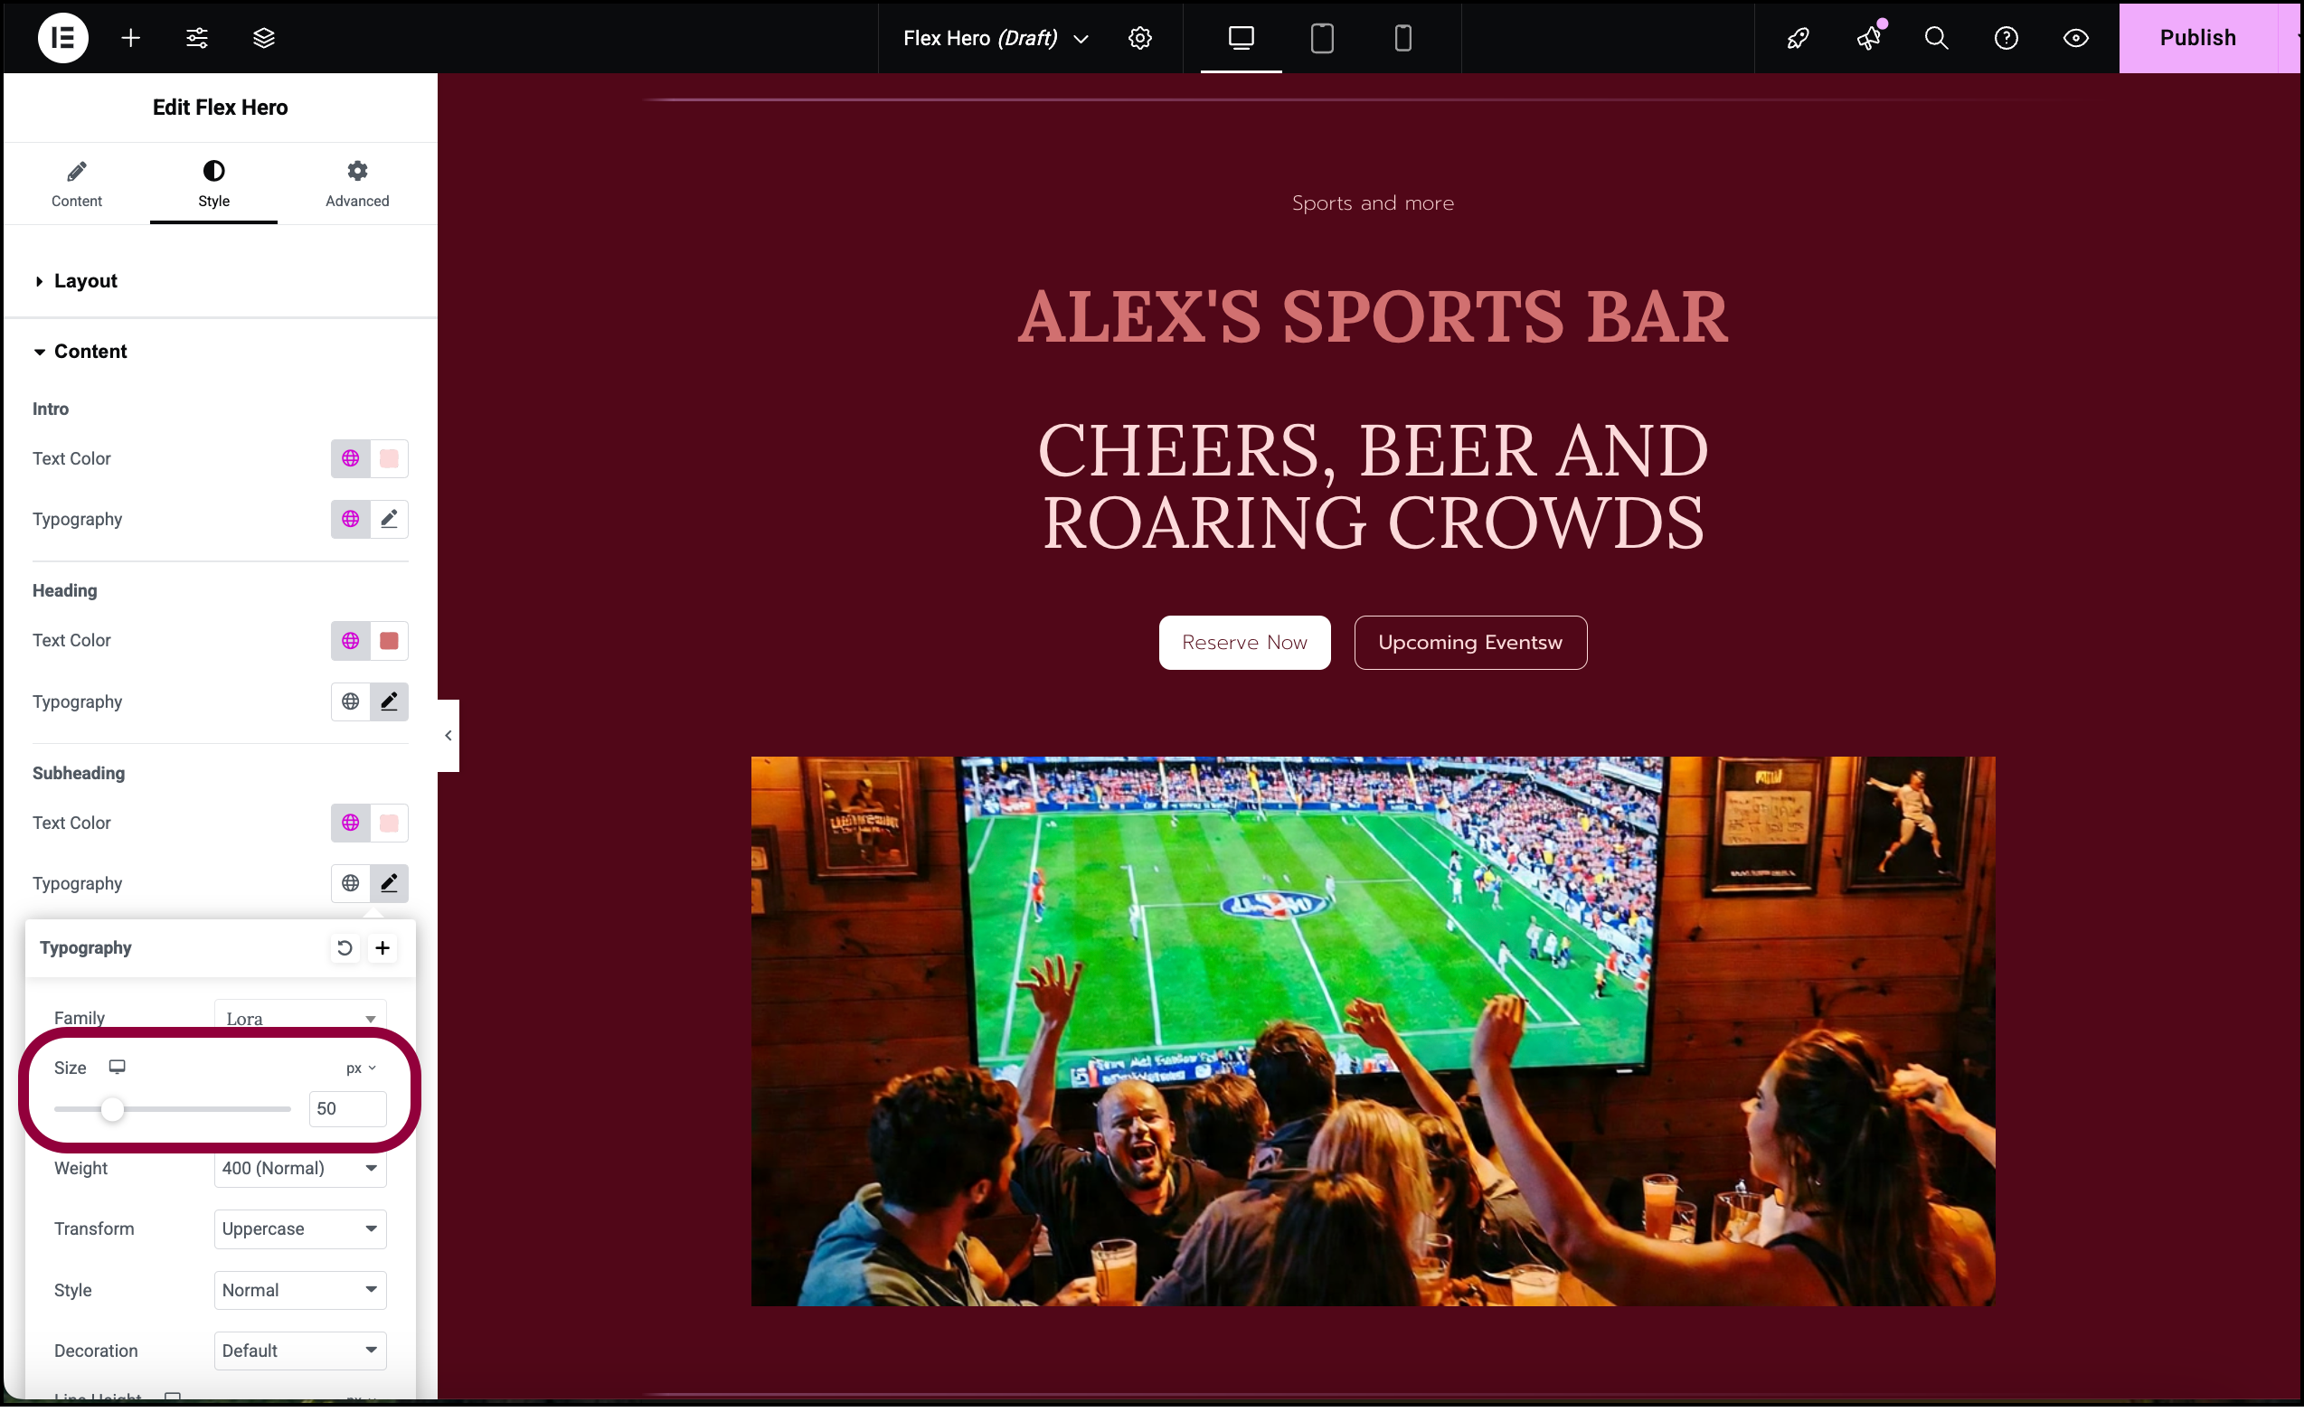2304x1412 pixels.
Task: Open Elementor finder search icon
Action: (1937, 36)
